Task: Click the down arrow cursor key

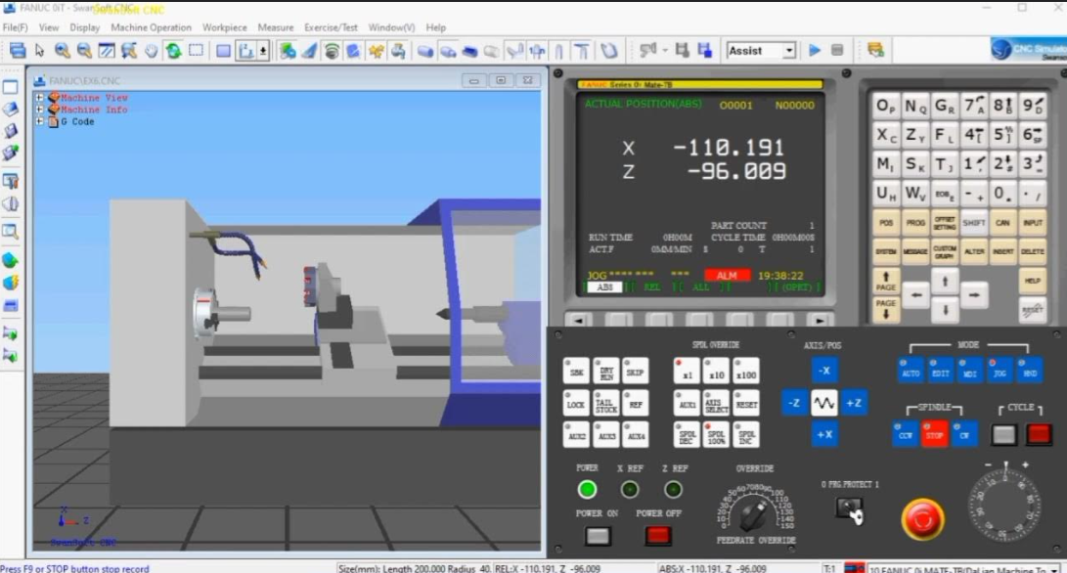Action: click(945, 310)
